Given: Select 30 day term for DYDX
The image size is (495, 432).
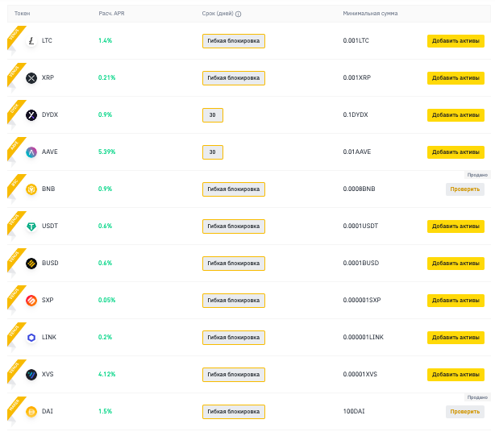Looking at the screenshot, I should pyautogui.click(x=212, y=115).
